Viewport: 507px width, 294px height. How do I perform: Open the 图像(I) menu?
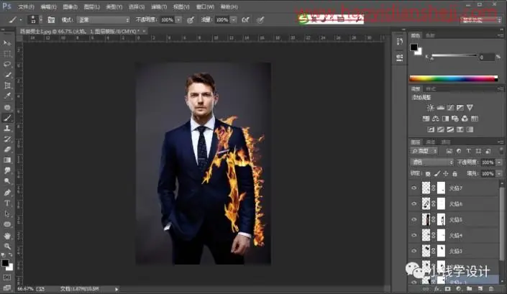[x=70, y=6]
